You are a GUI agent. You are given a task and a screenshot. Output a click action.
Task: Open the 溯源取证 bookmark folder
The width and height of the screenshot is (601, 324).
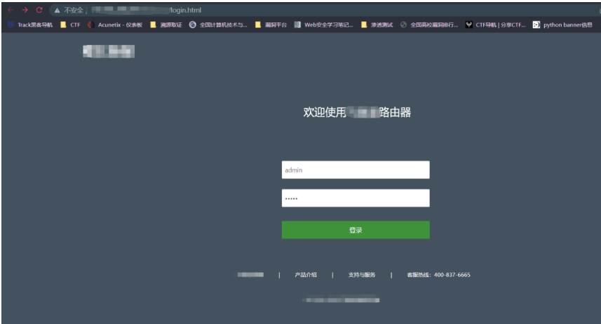[x=166, y=25]
